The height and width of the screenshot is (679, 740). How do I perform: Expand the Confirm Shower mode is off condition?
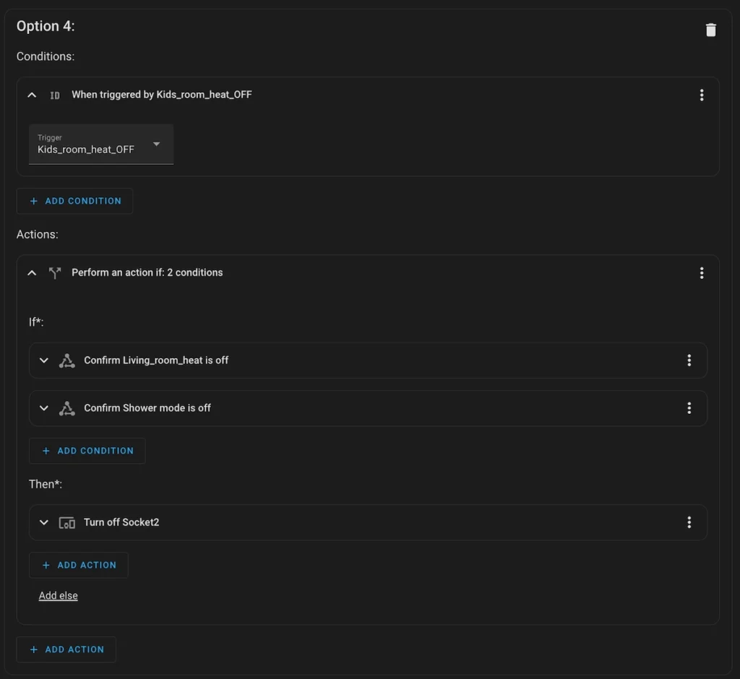click(x=44, y=408)
